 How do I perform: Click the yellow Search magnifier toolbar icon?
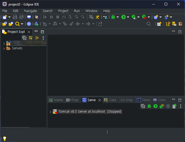17,24
